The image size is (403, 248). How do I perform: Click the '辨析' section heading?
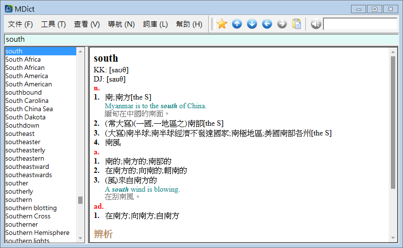point(103,234)
